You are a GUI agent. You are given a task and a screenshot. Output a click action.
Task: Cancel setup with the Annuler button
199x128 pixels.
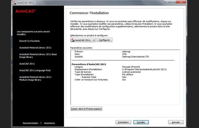[x=176, y=122]
